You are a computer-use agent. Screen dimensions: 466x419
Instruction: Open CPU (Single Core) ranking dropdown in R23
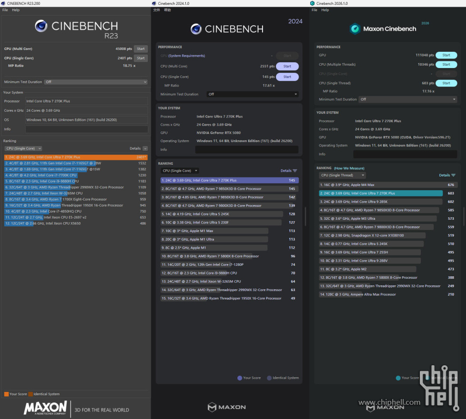(x=23, y=148)
